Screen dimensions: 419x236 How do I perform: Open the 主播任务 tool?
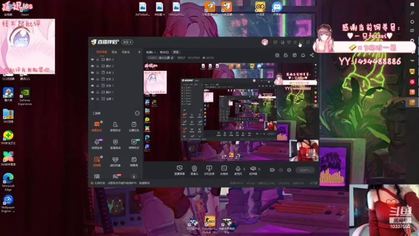[134, 126]
